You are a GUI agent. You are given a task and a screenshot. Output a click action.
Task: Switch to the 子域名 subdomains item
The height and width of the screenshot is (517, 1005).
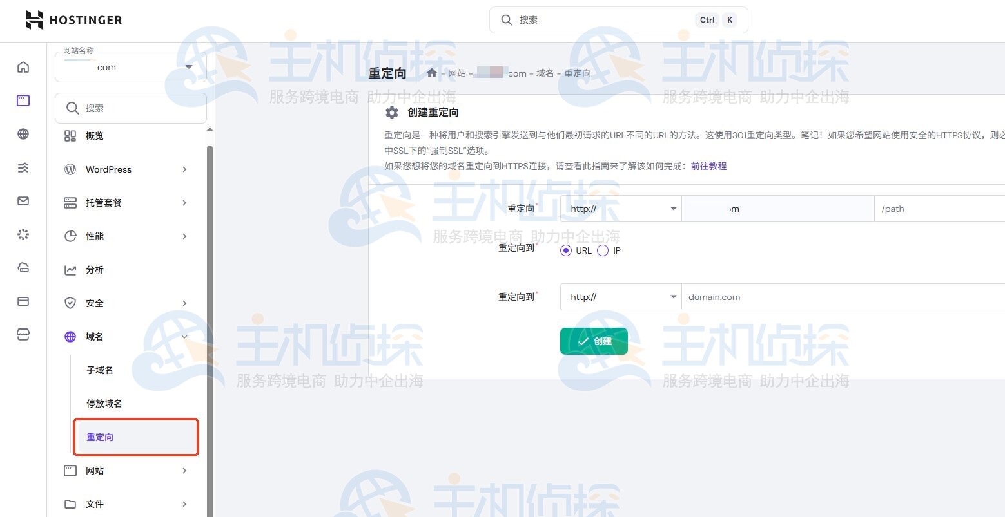click(x=99, y=370)
